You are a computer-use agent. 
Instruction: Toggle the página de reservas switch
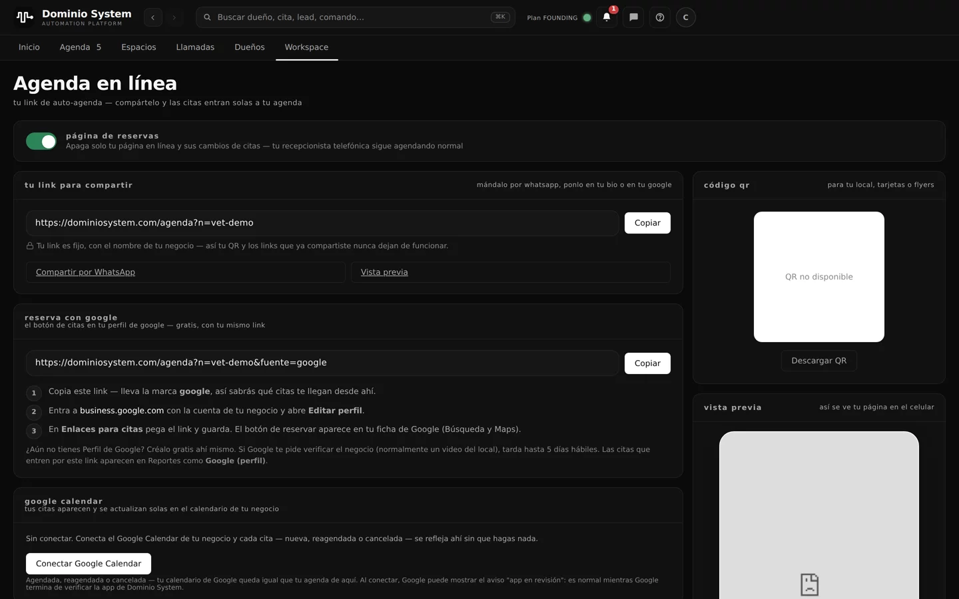(x=41, y=141)
